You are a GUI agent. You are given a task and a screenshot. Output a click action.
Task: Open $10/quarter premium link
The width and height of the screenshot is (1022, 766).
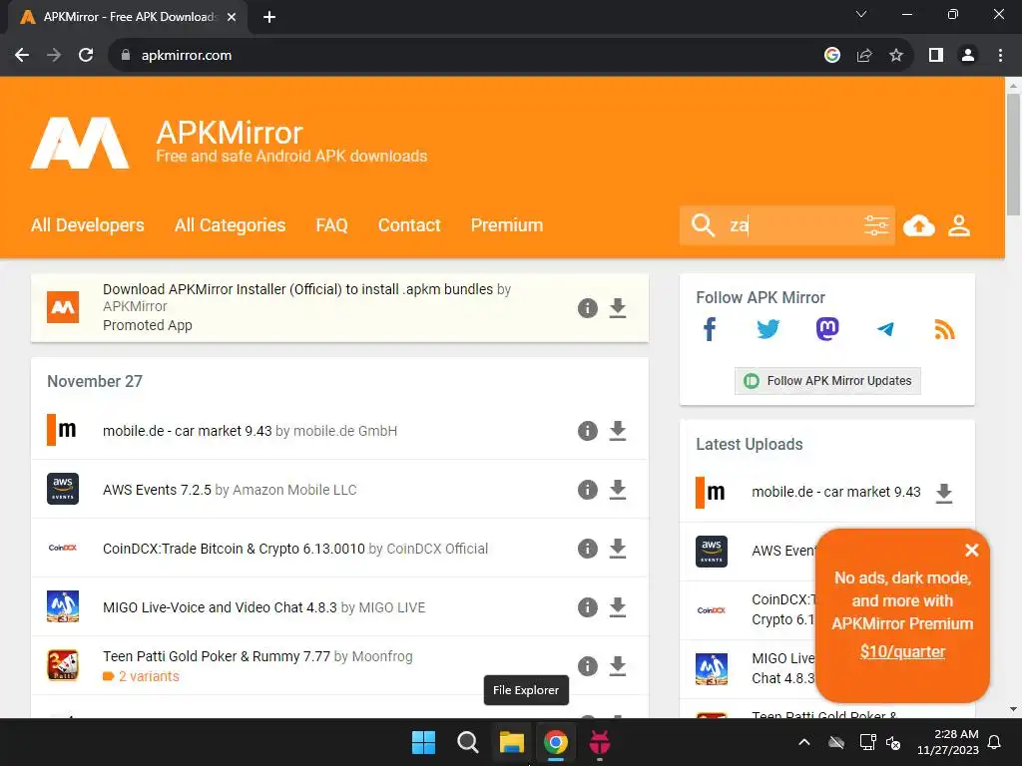(902, 651)
